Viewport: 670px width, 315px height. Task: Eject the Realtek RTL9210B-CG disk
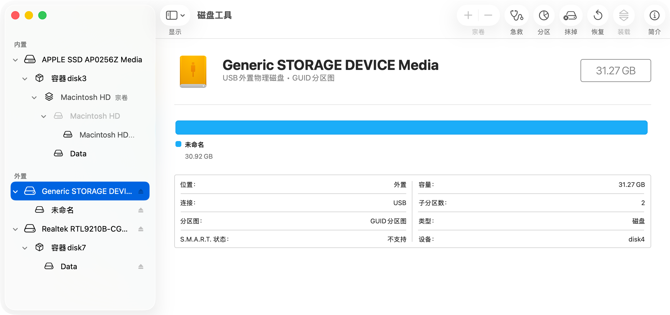[x=141, y=229]
